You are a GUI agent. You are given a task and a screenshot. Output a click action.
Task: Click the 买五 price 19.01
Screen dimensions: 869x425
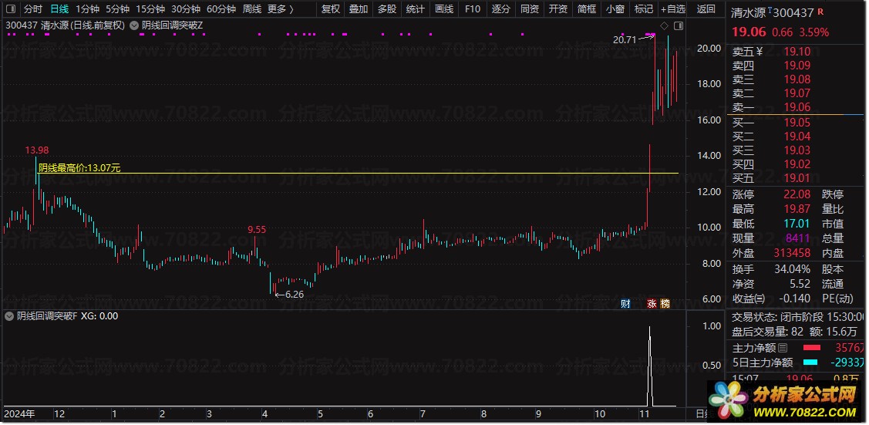point(797,178)
